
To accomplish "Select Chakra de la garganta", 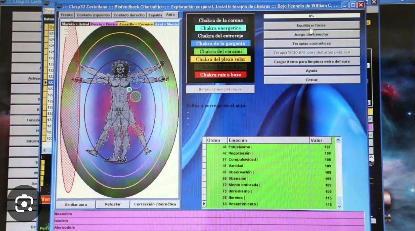I will (x=221, y=43).
